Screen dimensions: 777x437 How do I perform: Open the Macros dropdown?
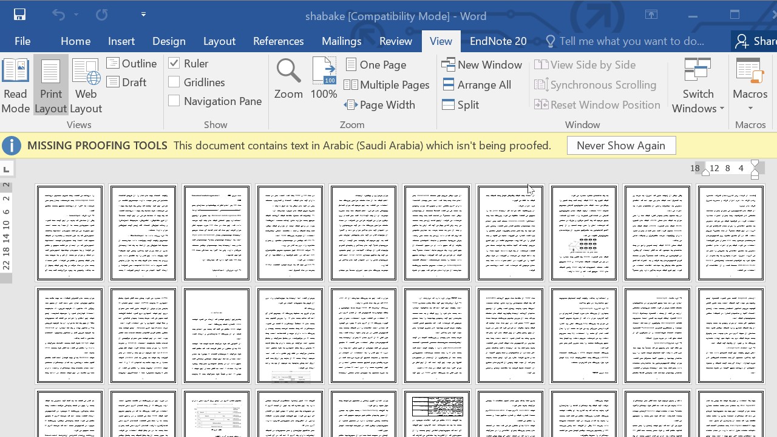click(x=750, y=86)
